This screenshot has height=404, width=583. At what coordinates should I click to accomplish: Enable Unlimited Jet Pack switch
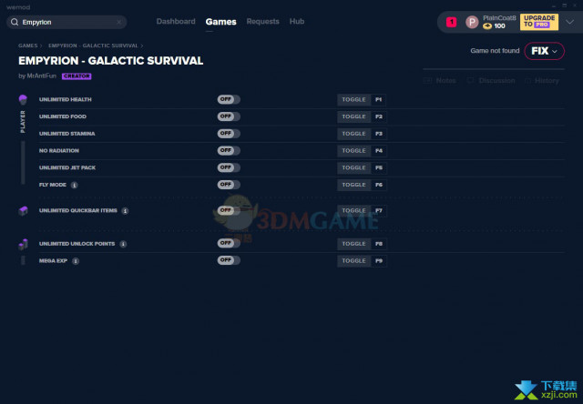(229, 167)
